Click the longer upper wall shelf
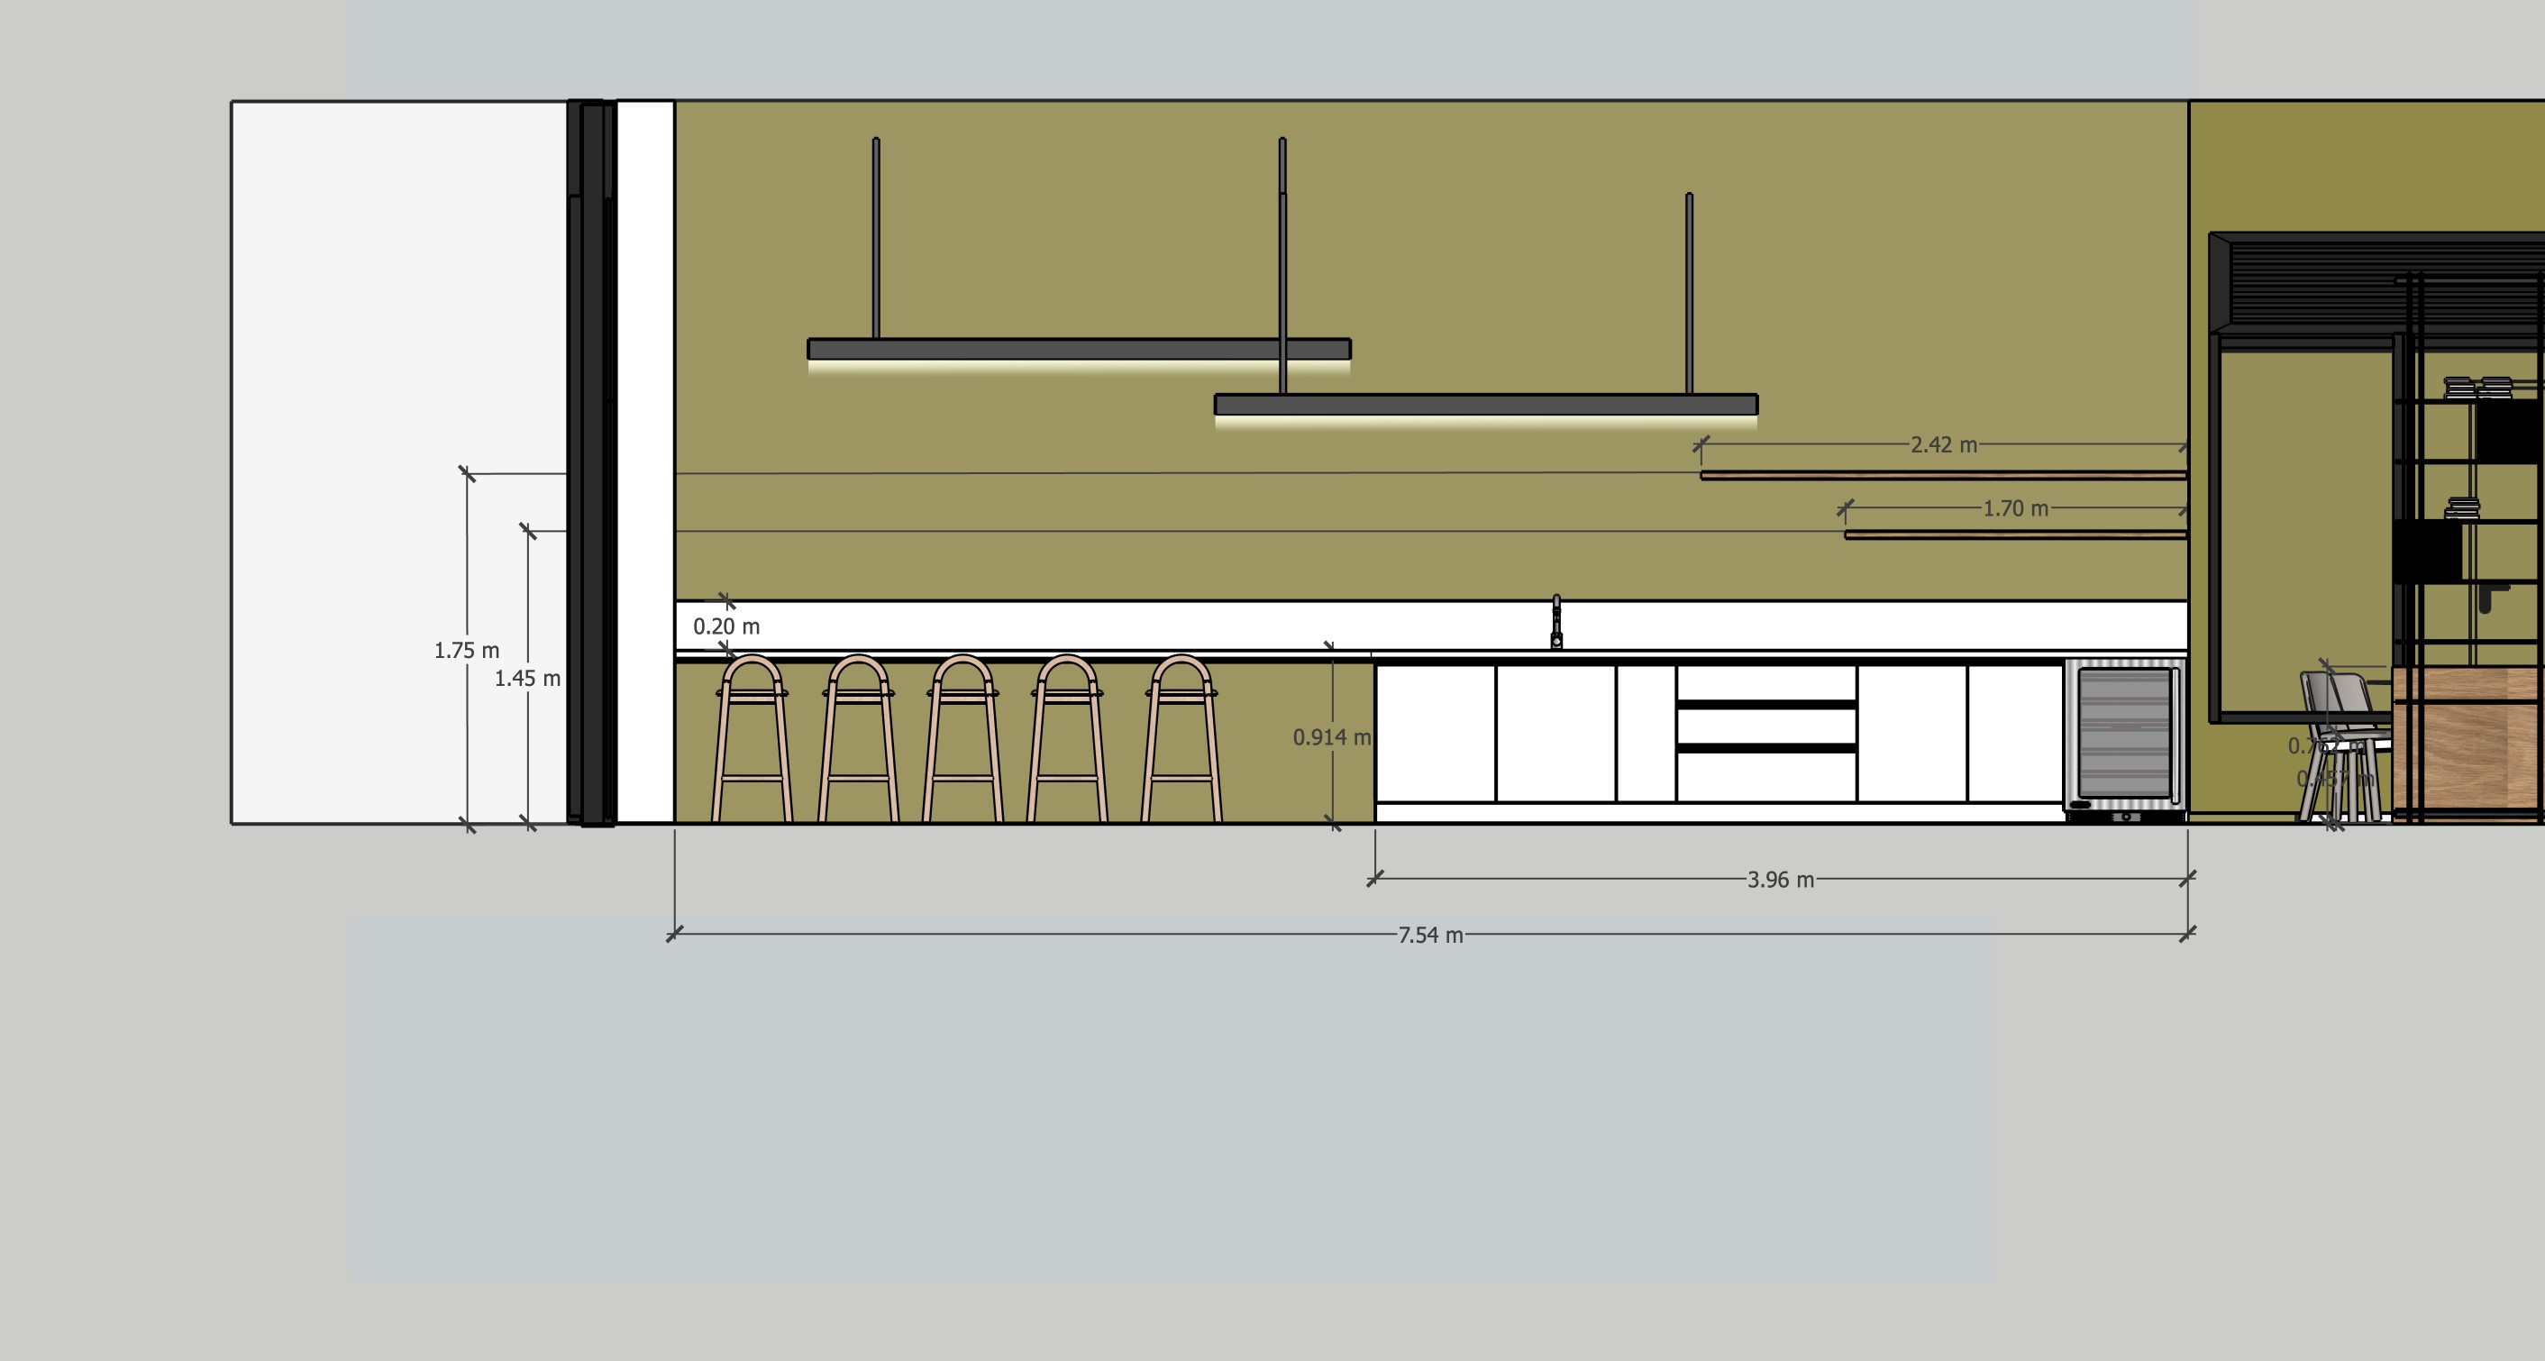The height and width of the screenshot is (1361, 2545). pyautogui.click(x=1942, y=475)
